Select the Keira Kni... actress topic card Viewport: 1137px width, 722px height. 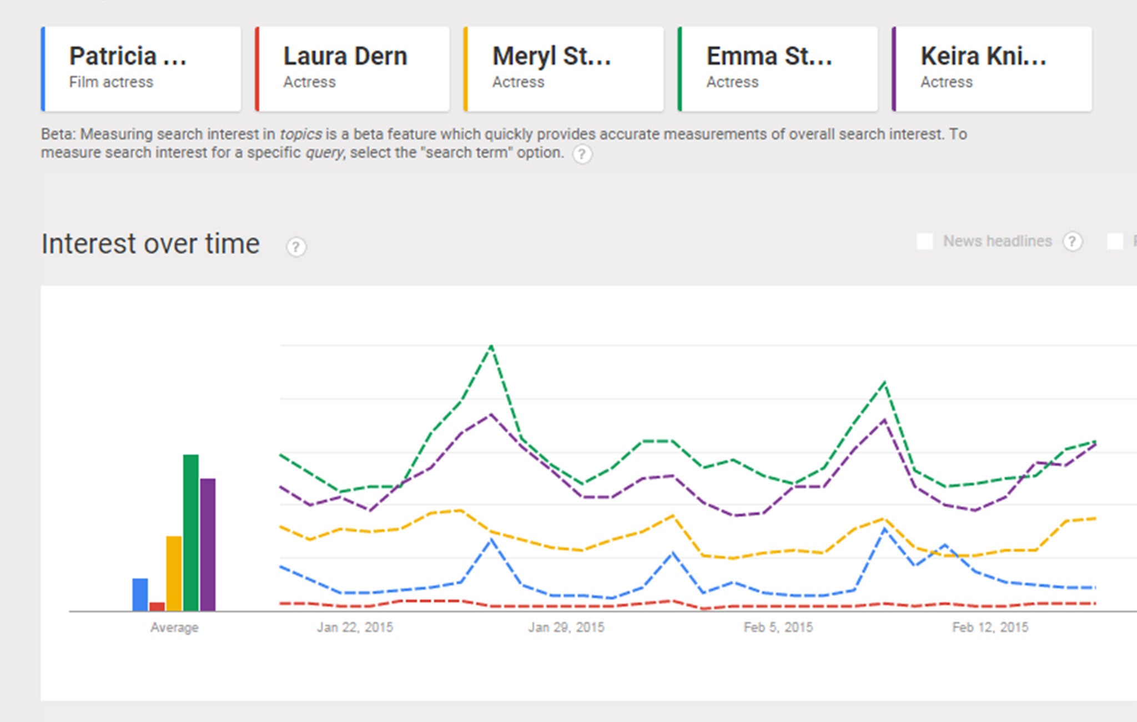click(992, 69)
